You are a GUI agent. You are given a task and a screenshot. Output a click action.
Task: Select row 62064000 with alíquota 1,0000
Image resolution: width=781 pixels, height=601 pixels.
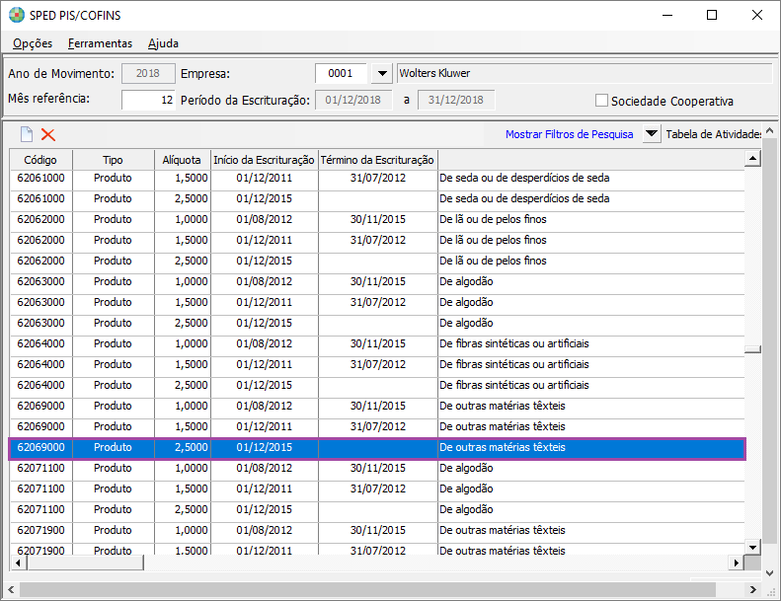(x=377, y=344)
